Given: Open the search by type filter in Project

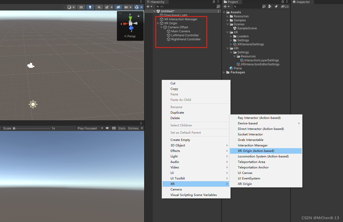Looking at the screenshot, I should click(x=270, y=7).
